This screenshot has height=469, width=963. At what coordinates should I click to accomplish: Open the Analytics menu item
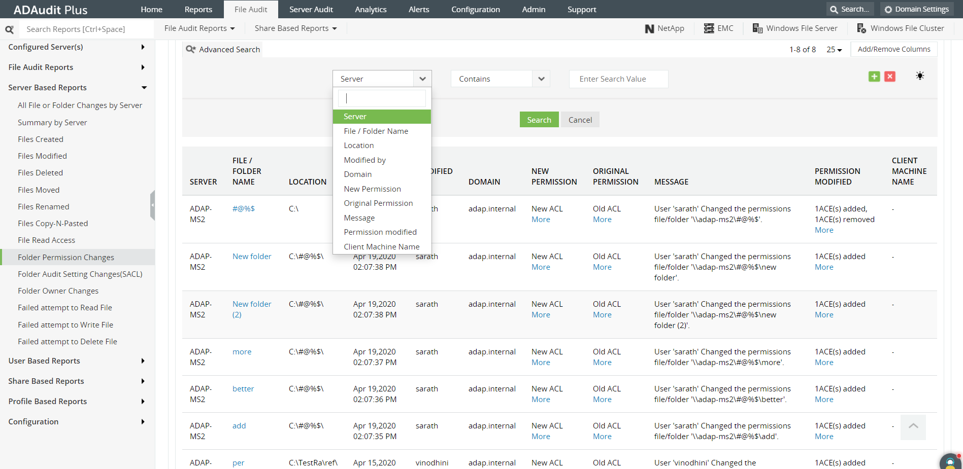(371, 9)
